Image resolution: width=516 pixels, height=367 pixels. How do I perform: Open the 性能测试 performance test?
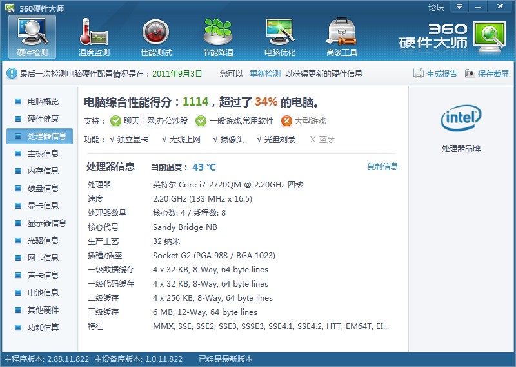pyautogui.click(x=156, y=37)
